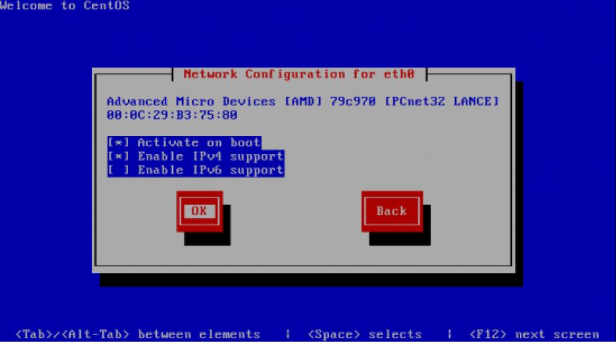Toggle the Activate on boot checkbox
The width and height of the screenshot is (616, 343).
pyautogui.click(x=184, y=143)
